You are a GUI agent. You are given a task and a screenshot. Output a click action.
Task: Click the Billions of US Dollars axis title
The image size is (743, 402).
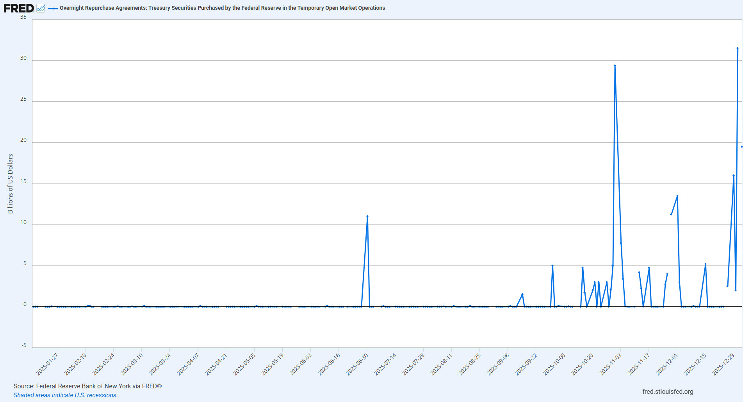click(x=11, y=183)
